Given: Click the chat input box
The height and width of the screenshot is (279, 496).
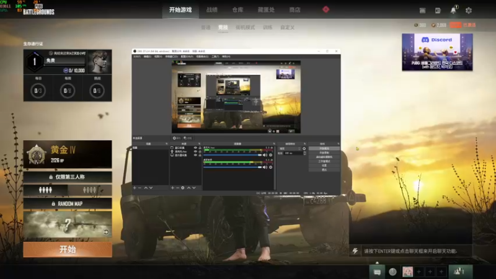Looking at the screenshot, I should (417, 251).
